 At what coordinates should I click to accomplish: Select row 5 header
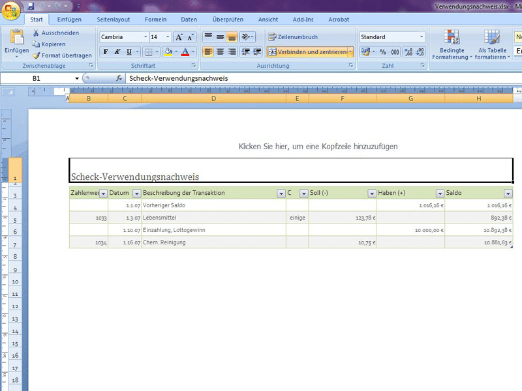tap(15, 220)
